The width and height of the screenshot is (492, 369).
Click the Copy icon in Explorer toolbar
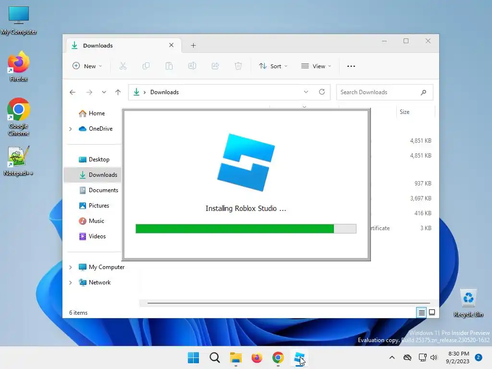coord(146,66)
